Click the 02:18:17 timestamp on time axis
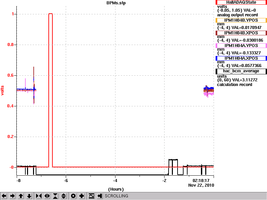 pyautogui.click(x=201, y=181)
